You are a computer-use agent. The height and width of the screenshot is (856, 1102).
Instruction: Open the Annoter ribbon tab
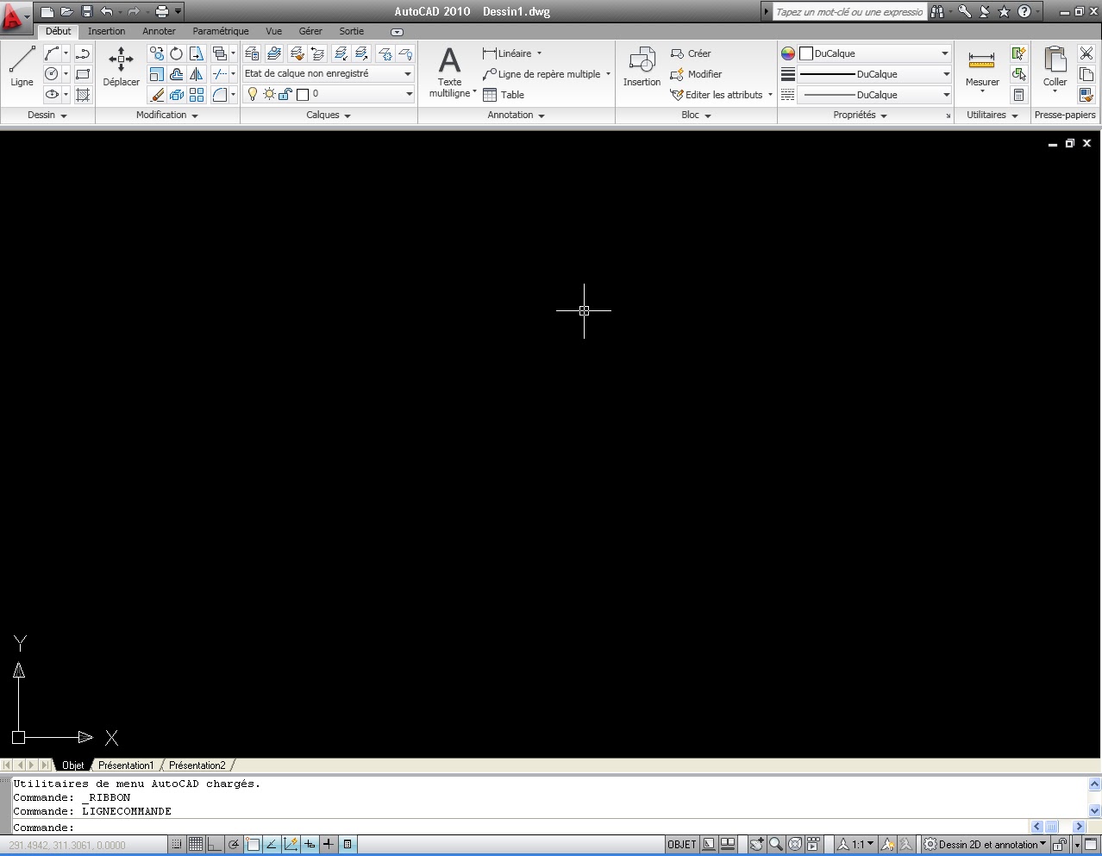(159, 31)
